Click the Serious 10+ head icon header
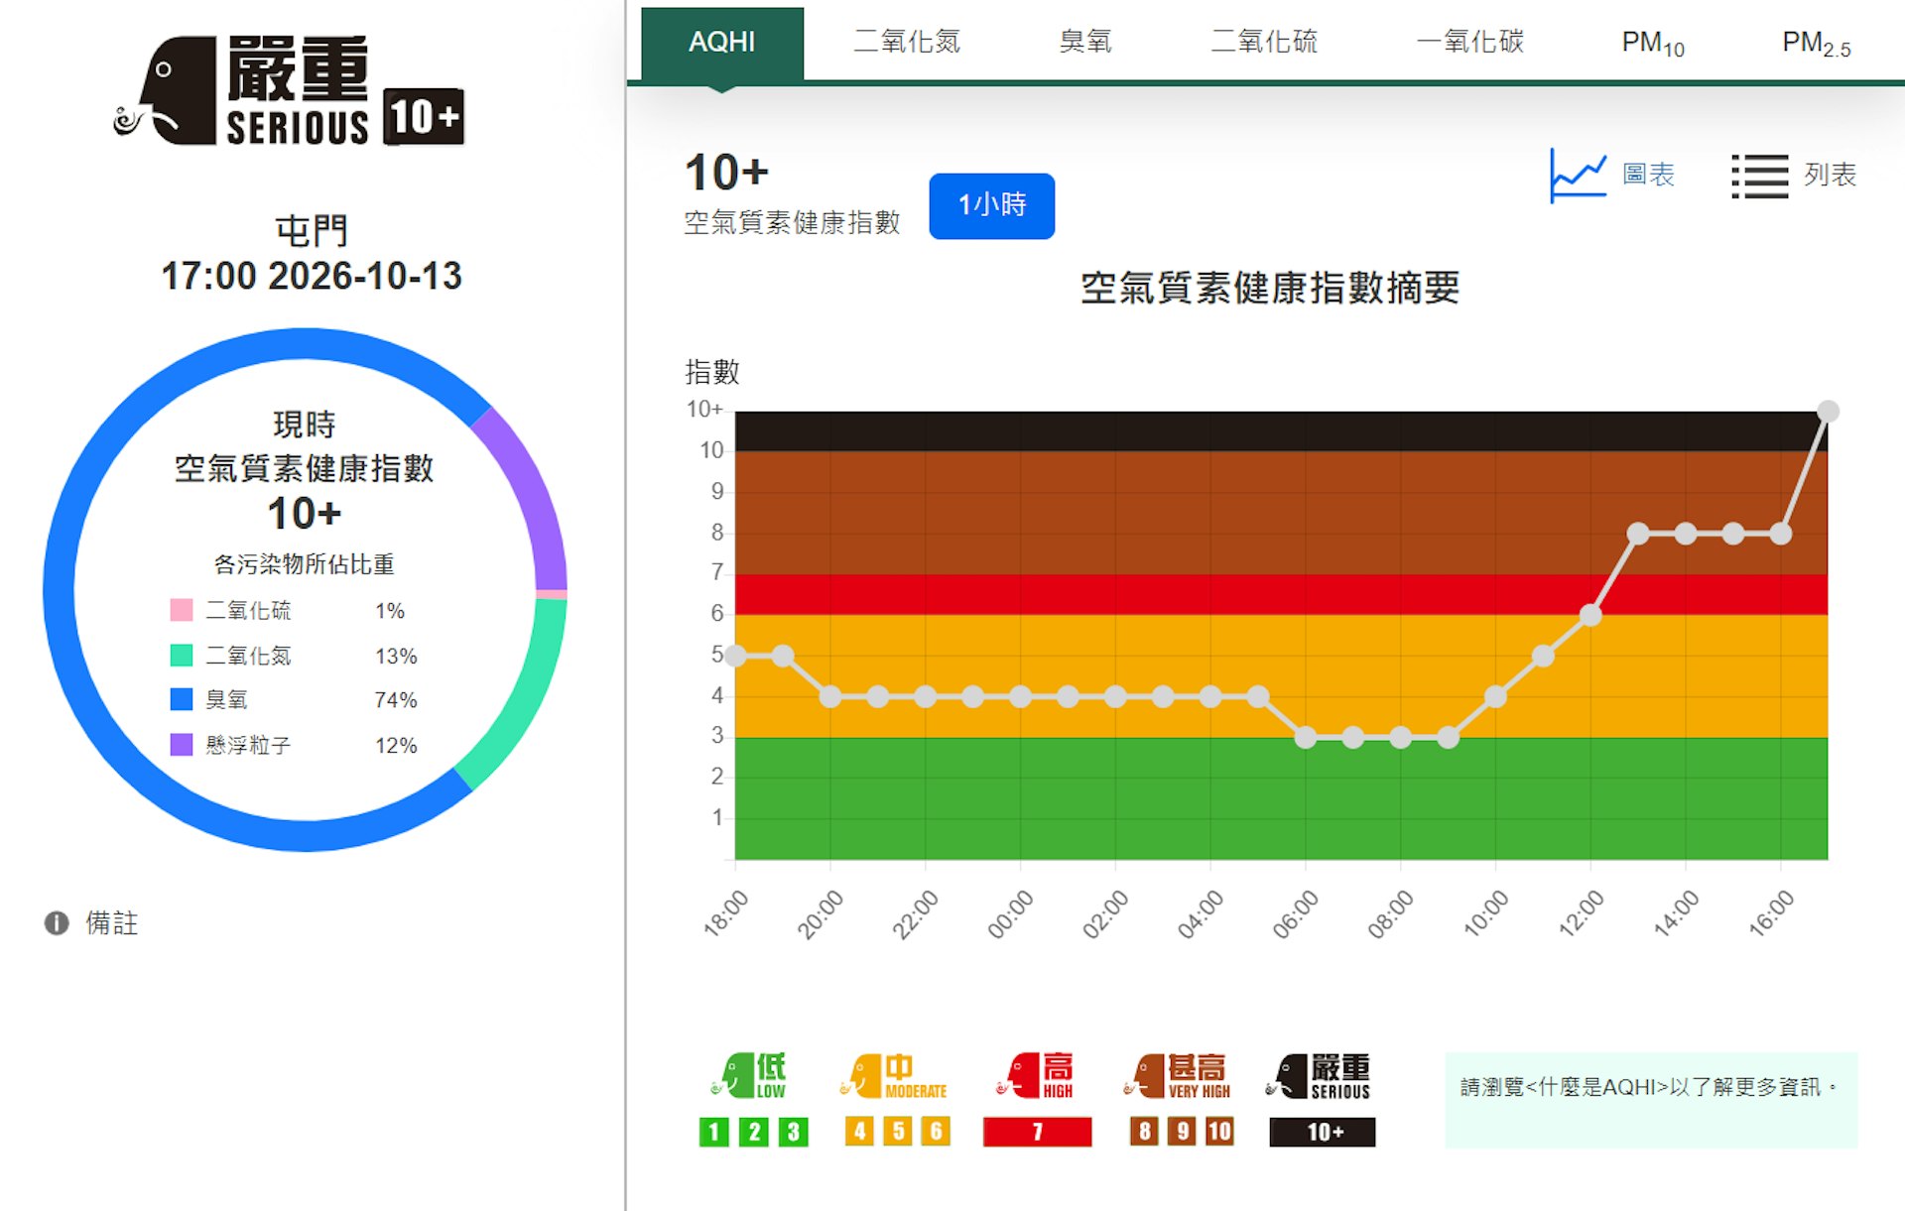The width and height of the screenshot is (1905, 1211). [x=289, y=90]
